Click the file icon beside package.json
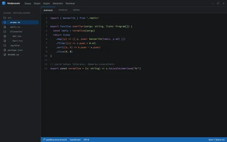227x142 pixels. pyautogui.click(x=5, y=50)
